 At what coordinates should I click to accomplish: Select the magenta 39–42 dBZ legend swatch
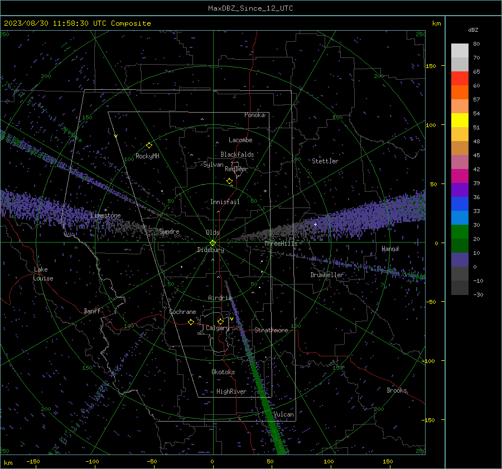460,176
